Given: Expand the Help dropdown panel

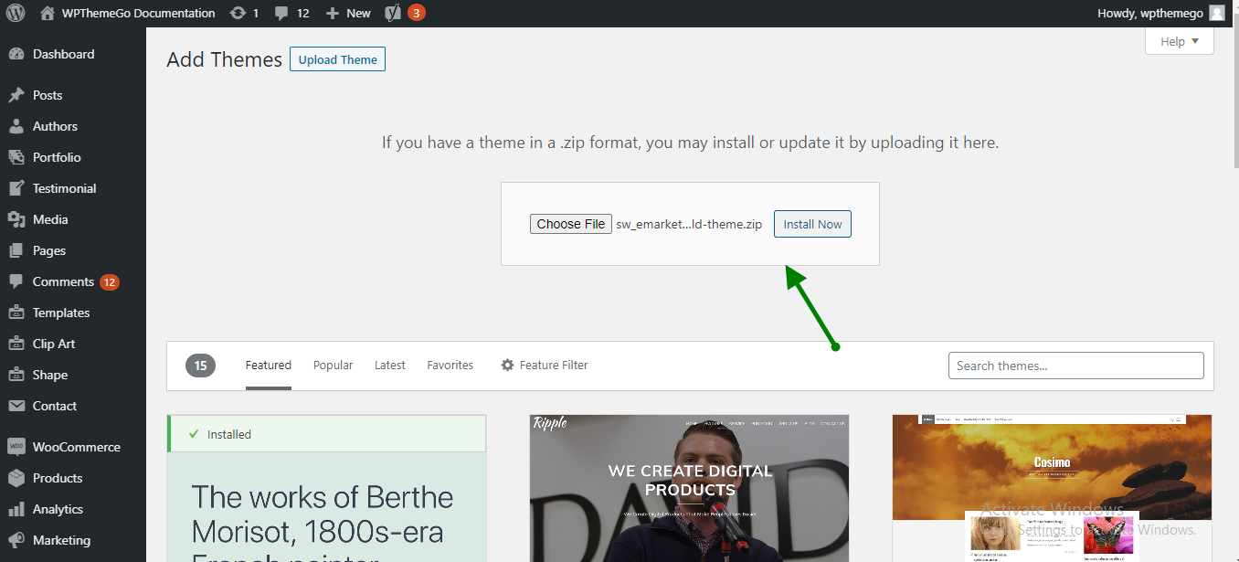Looking at the screenshot, I should (x=1179, y=41).
